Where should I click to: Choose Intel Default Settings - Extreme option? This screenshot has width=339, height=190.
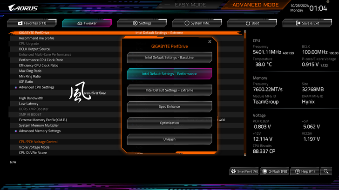(x=169, y=91)
